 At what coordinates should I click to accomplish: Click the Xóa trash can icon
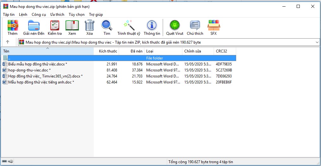(x=90, y=25)
